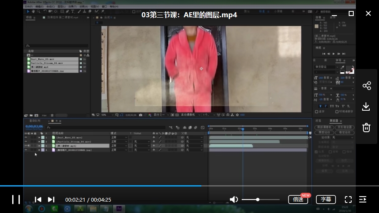
Task: Expand the Particle_Stream_04.mov layer properties
Action: point(39,141)
